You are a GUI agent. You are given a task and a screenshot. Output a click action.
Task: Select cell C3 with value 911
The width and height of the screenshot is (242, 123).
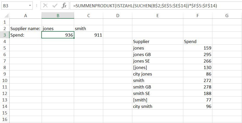tap(88, 35)
